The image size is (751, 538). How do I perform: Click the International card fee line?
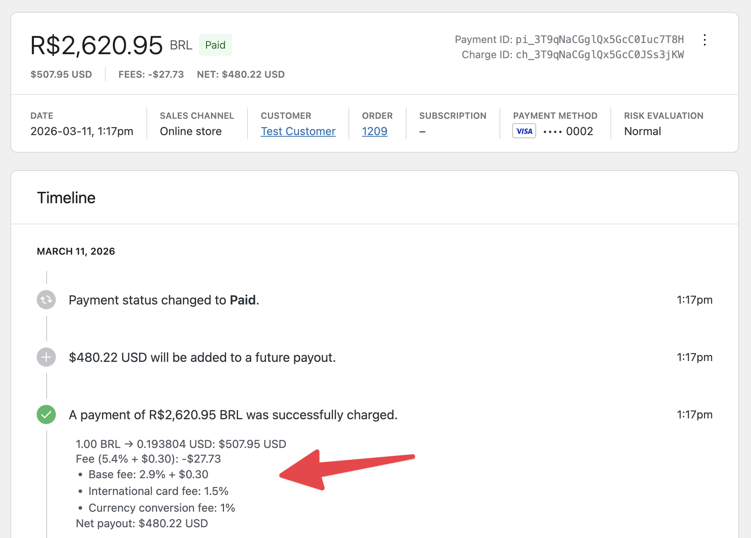(x=158, y=491)
